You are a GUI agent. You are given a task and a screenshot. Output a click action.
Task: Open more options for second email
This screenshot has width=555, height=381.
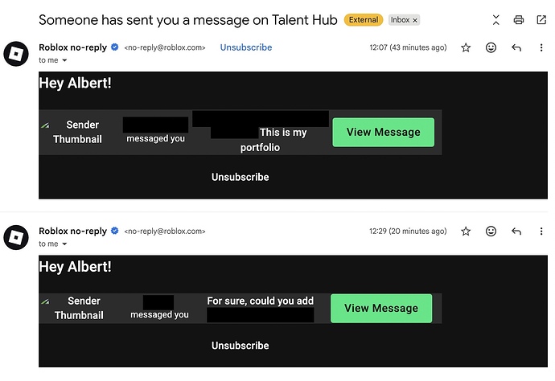point(541,231)
